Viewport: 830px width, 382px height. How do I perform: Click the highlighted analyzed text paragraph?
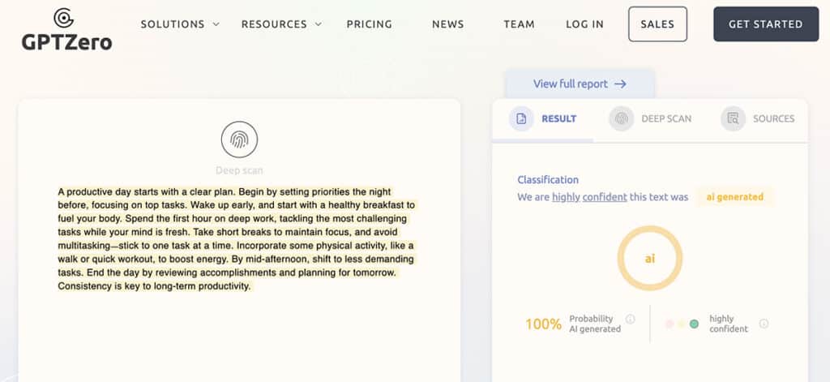click(237, 239)
